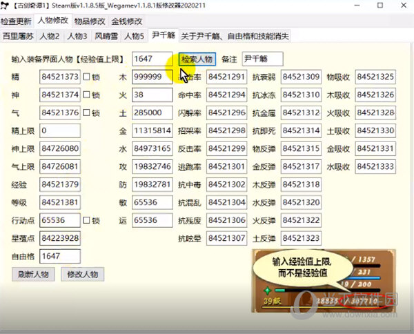Click the 攻 attack value field

pyautogui.click(x=152, y=166)
